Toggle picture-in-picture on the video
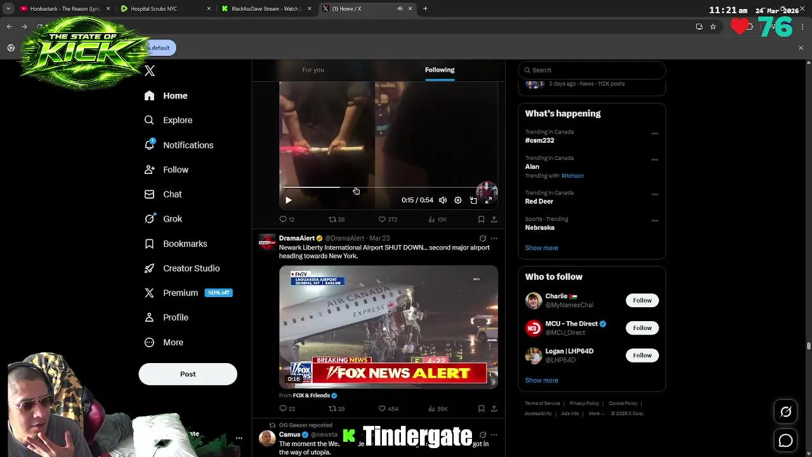This screenshot has width=812, height=457. coord(473,200)
